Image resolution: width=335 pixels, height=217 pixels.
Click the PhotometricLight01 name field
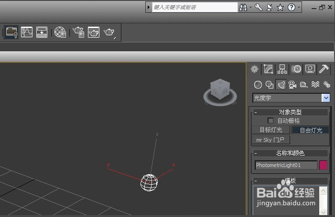click(286, 165)
